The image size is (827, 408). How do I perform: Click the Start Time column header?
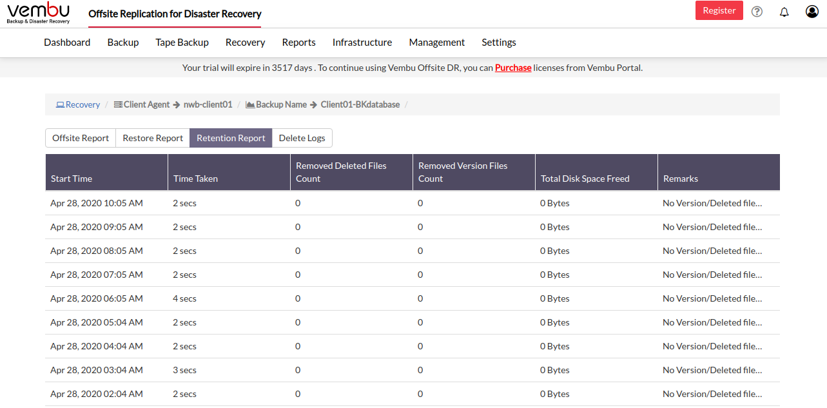(x=106, y=172)
